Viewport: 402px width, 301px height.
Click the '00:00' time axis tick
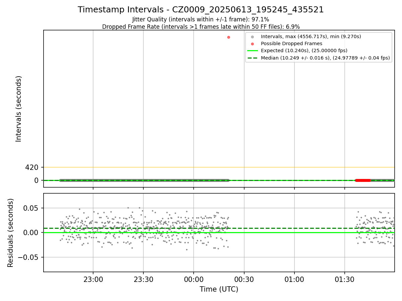(194, 280)
